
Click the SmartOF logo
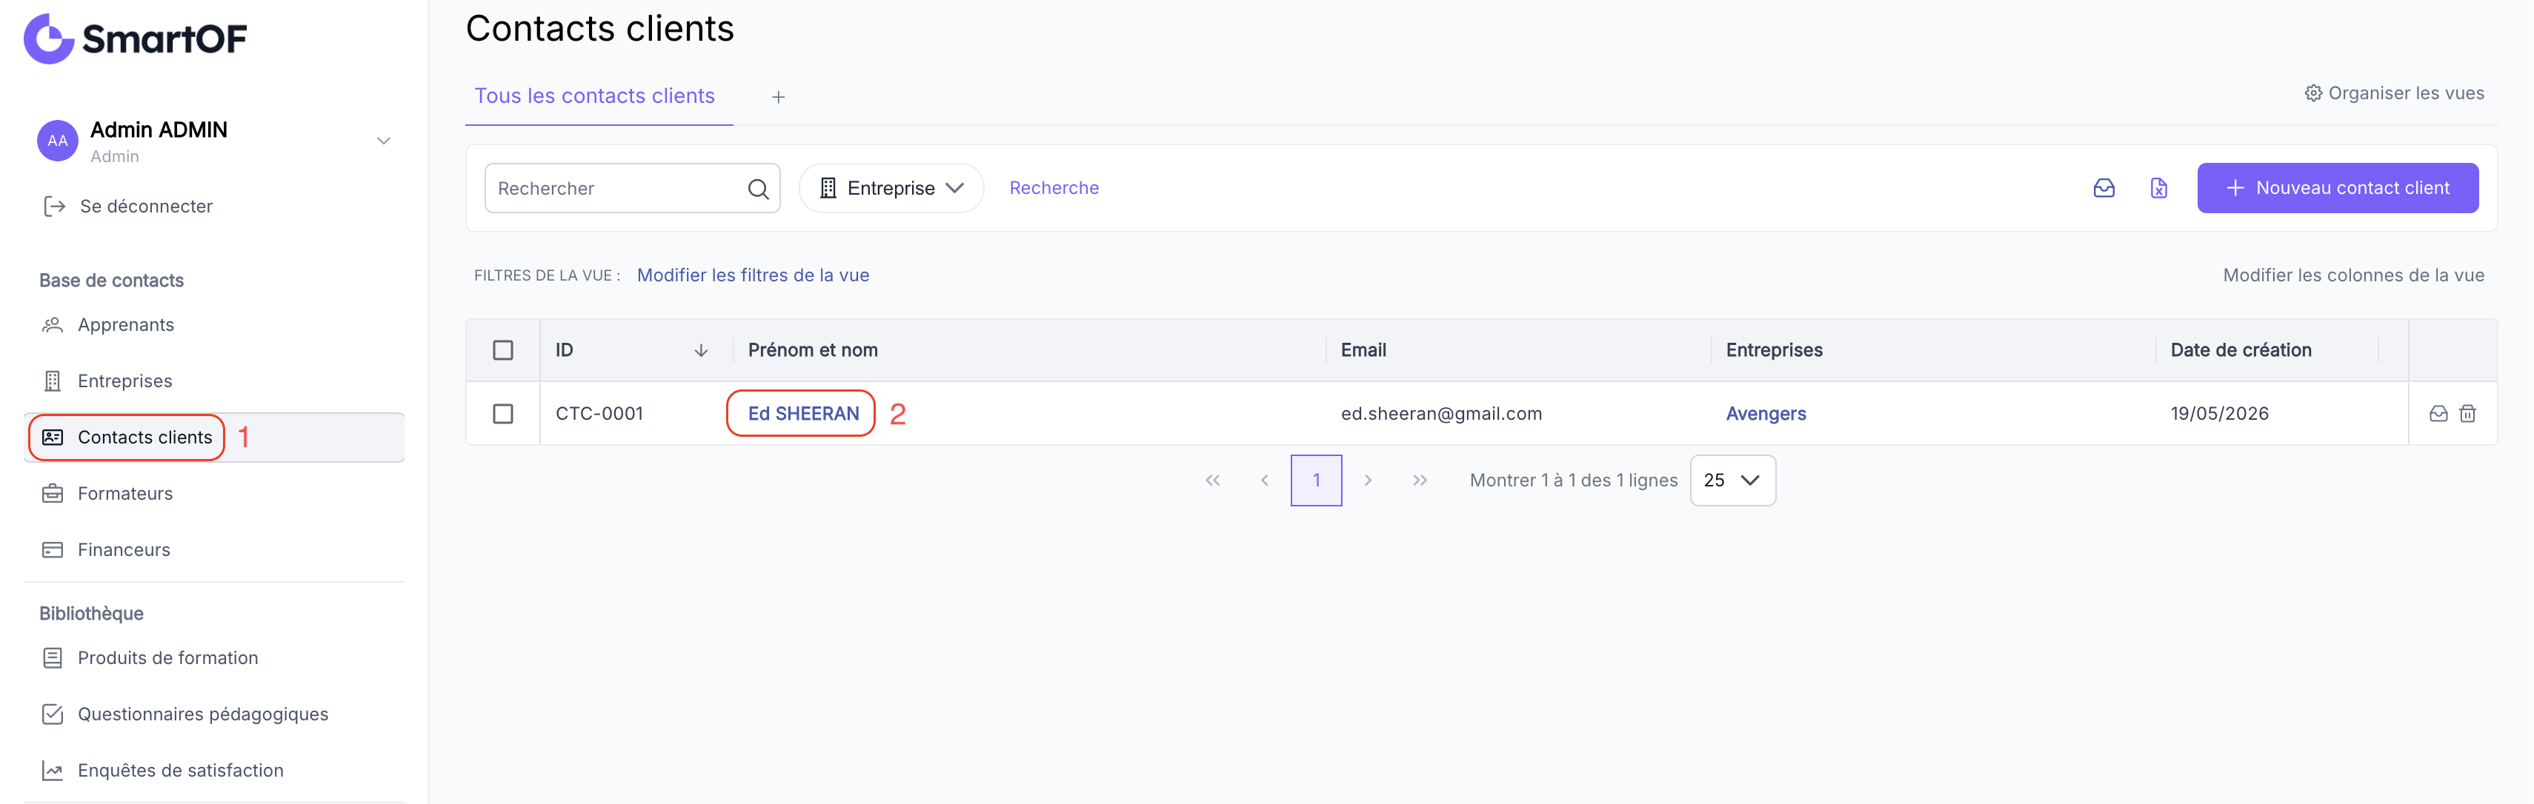tap(136, 39)
